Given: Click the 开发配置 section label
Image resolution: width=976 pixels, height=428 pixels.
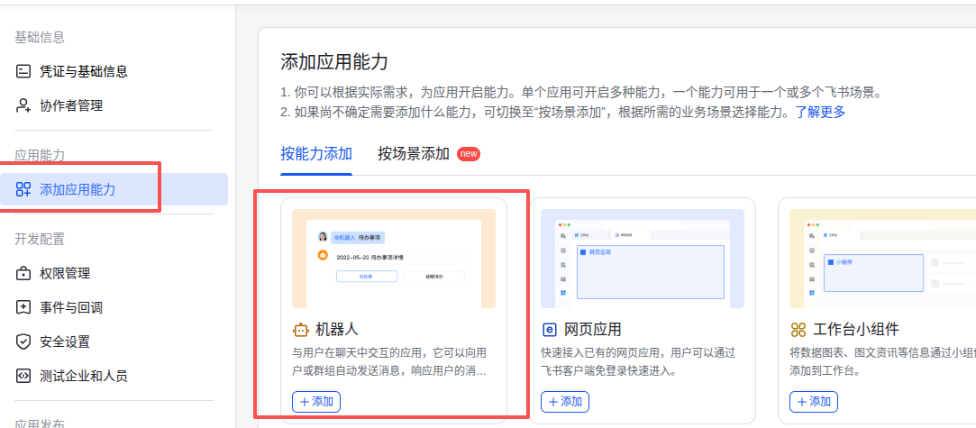Looking at the screenshot, I should [x=40, y=239].
